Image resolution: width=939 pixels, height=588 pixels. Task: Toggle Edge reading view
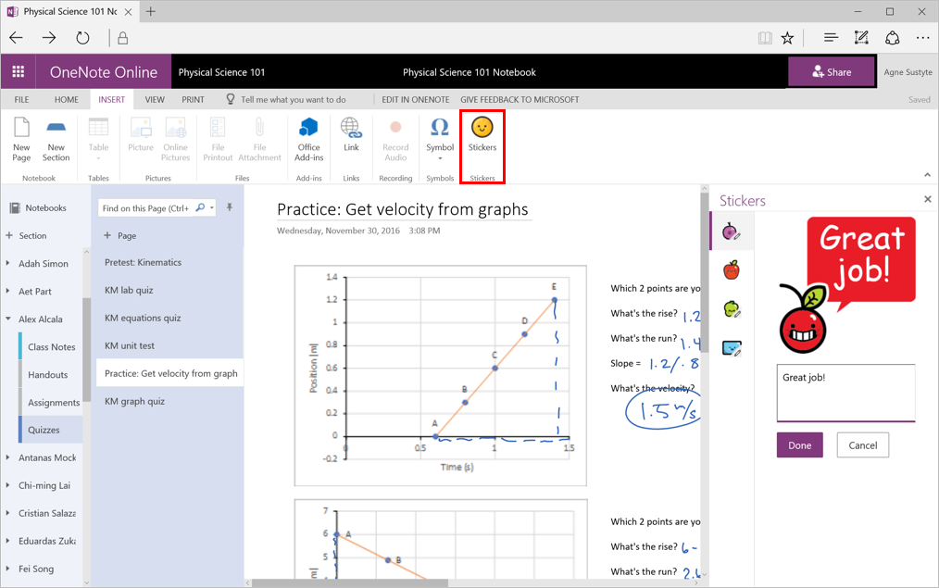tap(764, 37)
